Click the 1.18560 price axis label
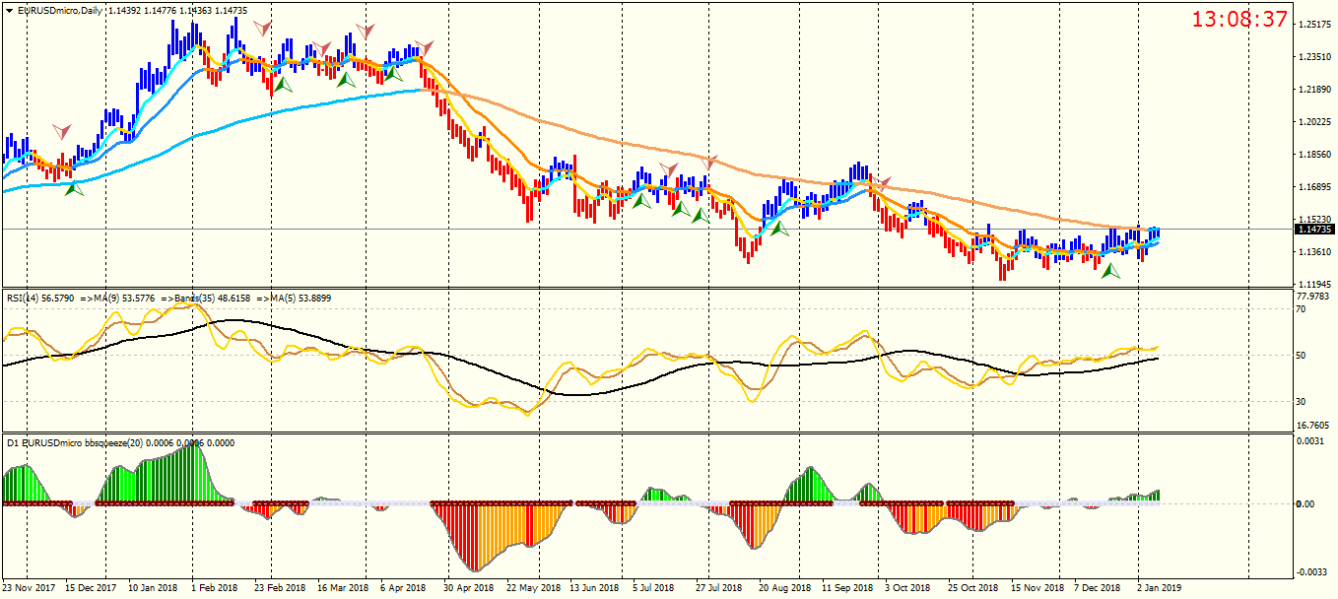The width and height of the screenshot is (1338, 599). (x=1316, y=155)
